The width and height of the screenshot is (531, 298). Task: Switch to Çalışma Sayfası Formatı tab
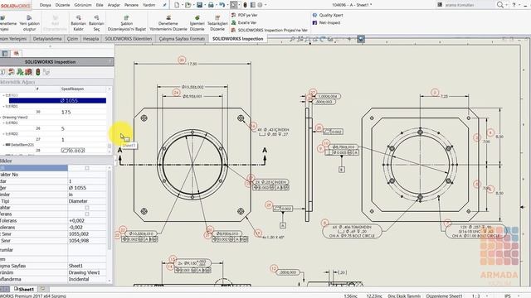click(182, 39)
